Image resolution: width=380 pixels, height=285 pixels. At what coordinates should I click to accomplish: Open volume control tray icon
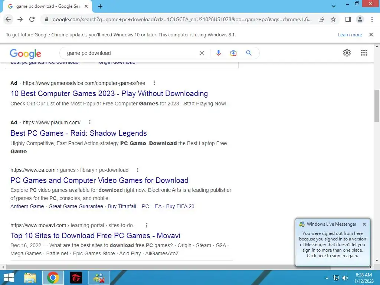(345, 278)
